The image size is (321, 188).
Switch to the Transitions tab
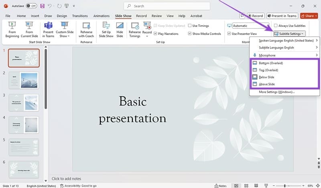(80, 16)
